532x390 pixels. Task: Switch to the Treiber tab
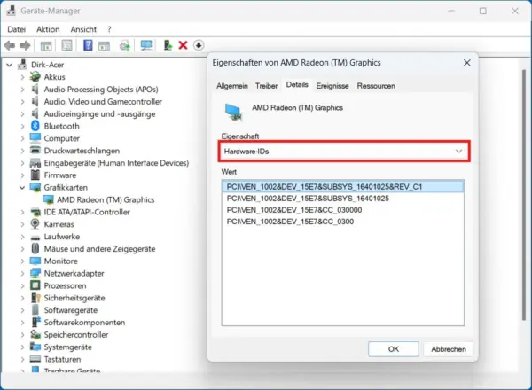pyautogui.click(x=266, y=86)
